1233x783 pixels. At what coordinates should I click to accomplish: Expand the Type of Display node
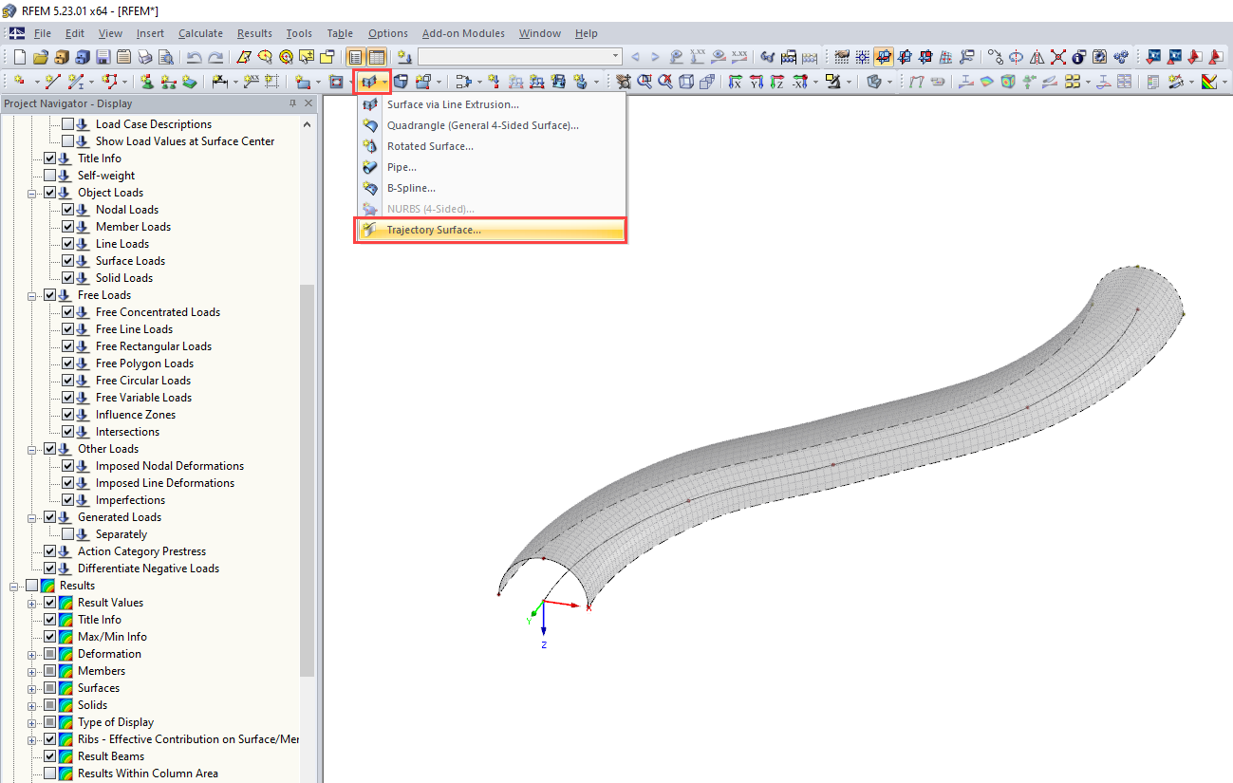pyautogui.click(x=30, y=721)
